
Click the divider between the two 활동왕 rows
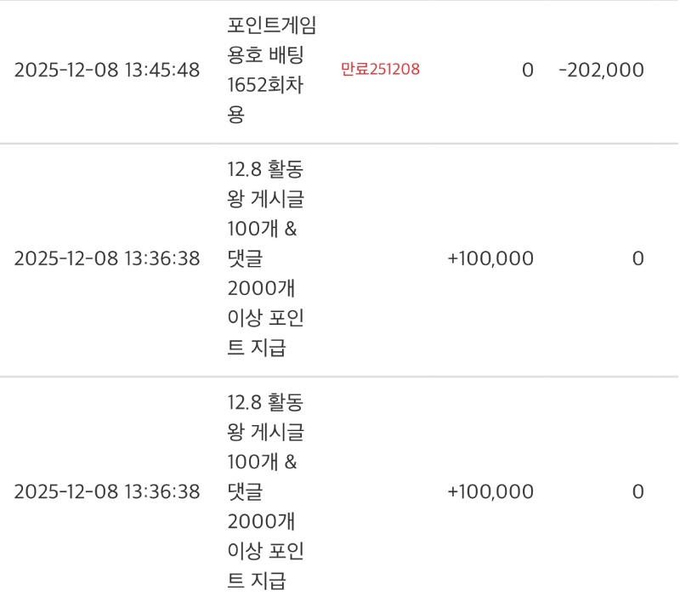340,377
